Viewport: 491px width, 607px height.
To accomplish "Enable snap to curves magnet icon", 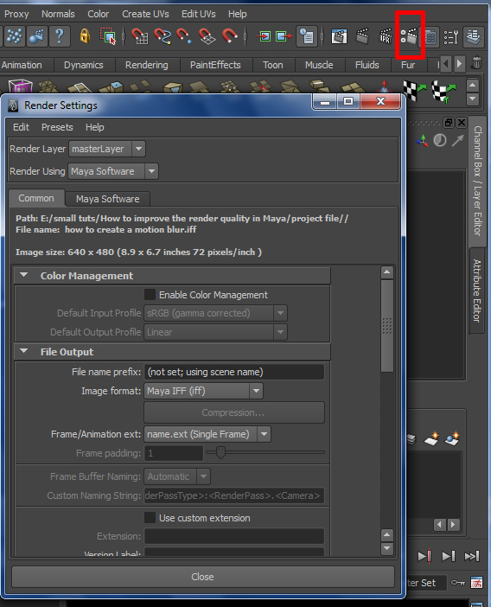I will [x=163, y=37].
